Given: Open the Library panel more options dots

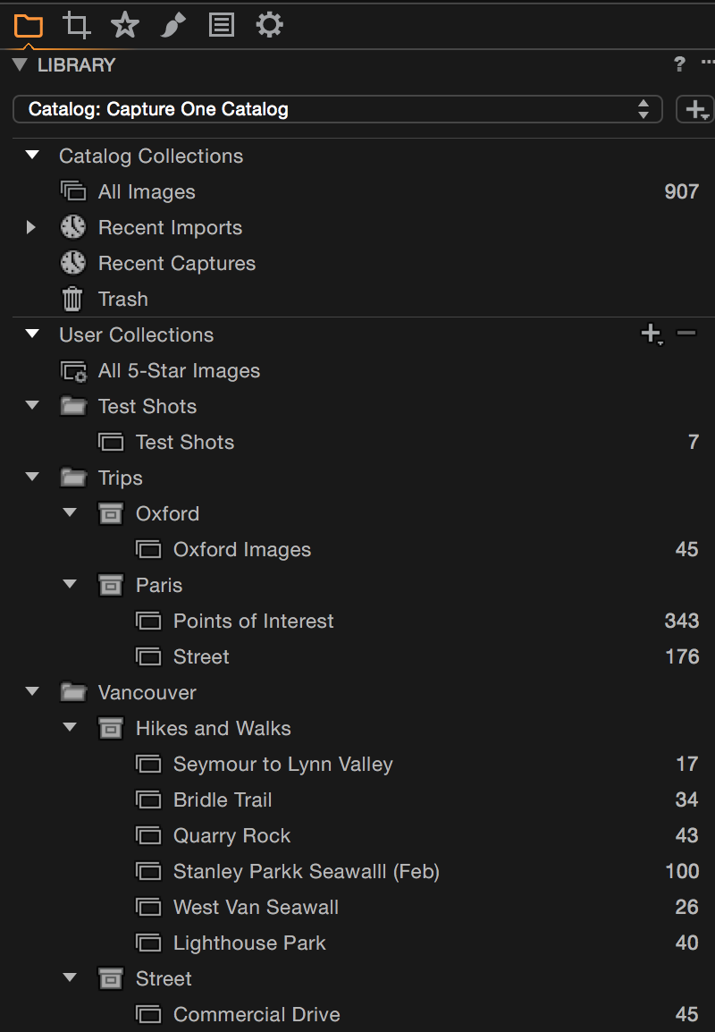Looking at the screenshot, I should pyautogui.click(x=708, y=63).
